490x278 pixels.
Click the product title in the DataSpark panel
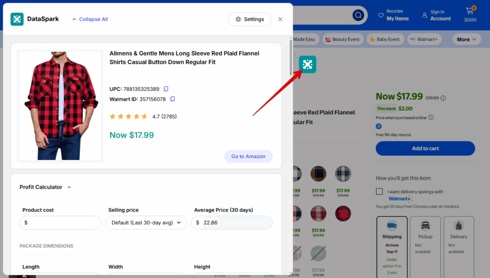pos(184,58)
